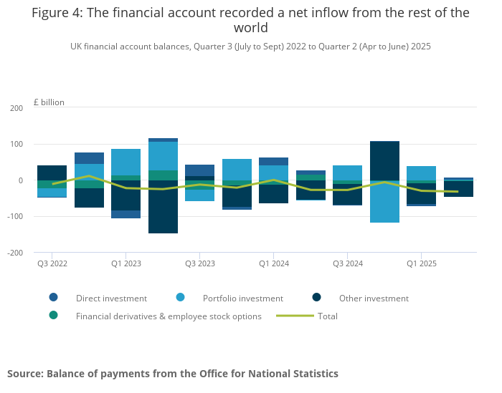Image resolution: width=502 pixels, height=393 pixels.
Task: Select the tall positive Other investment bar in Q4 2024
Action: pyautogui.click(x=384, y=160)
